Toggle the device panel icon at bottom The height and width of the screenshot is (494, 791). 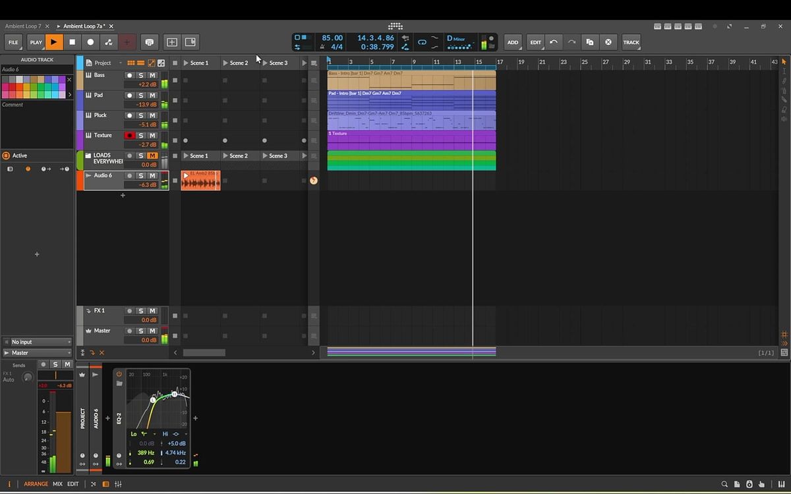[x=105, y=484]
